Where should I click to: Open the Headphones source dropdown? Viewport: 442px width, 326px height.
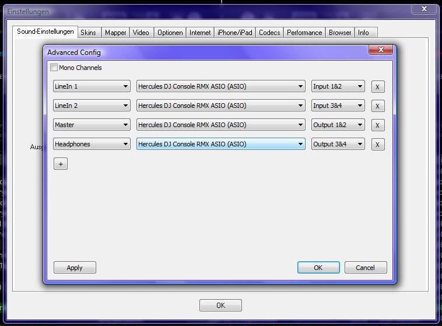click(x=92, y=144)
